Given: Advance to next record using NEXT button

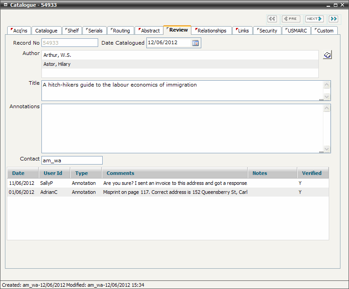Looking at the screenshot, I should click(314, 18).
